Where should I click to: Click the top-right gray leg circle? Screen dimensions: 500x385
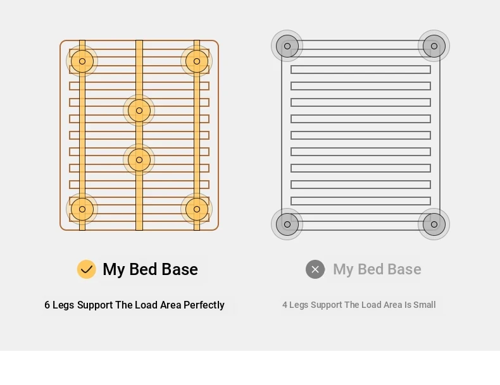(434, 46)
